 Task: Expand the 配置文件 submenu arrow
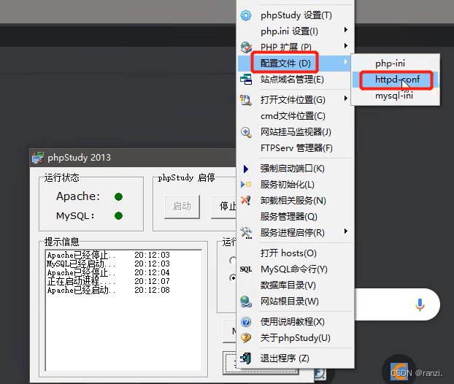click(x=345, y=61)
